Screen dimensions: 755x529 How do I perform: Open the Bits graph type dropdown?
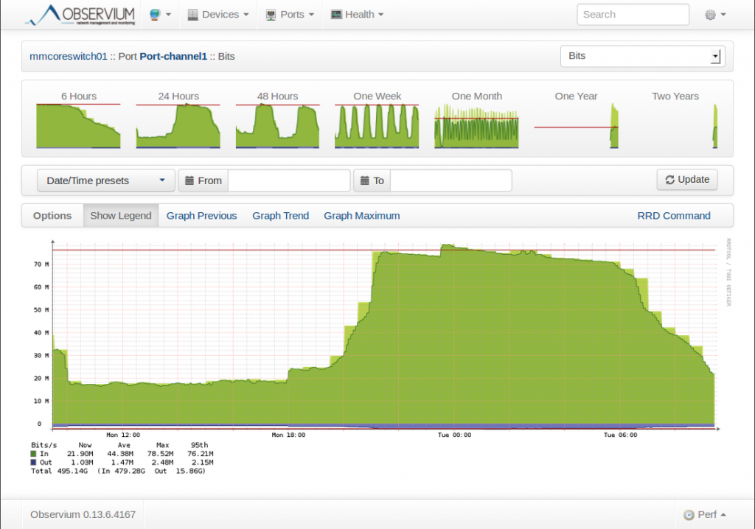[641, 55]
